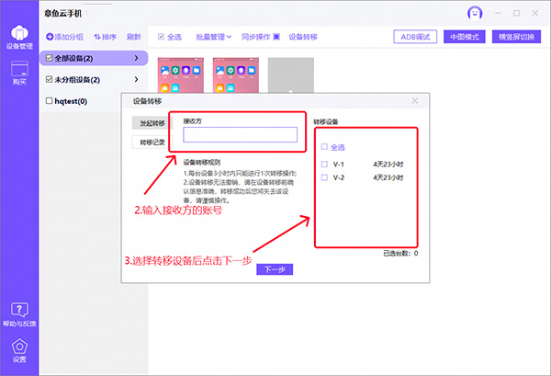This screenshot has width=551, height=376.
Task: Click the 排序 sort icon
Action: click(x=98, y=37)
